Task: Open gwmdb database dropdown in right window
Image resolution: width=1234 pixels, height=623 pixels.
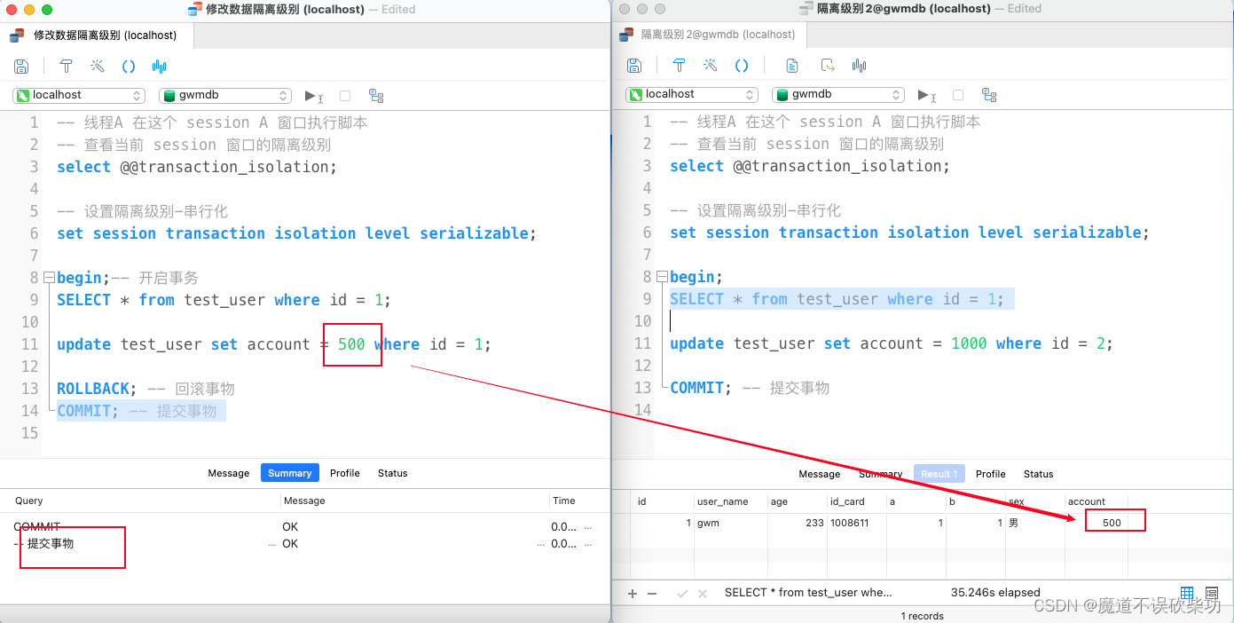Action: point(838,94)
